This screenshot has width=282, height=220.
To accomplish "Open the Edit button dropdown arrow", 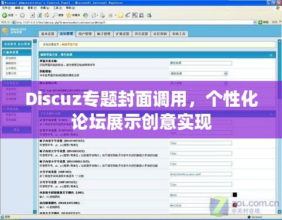I will [x=115, y=15].
